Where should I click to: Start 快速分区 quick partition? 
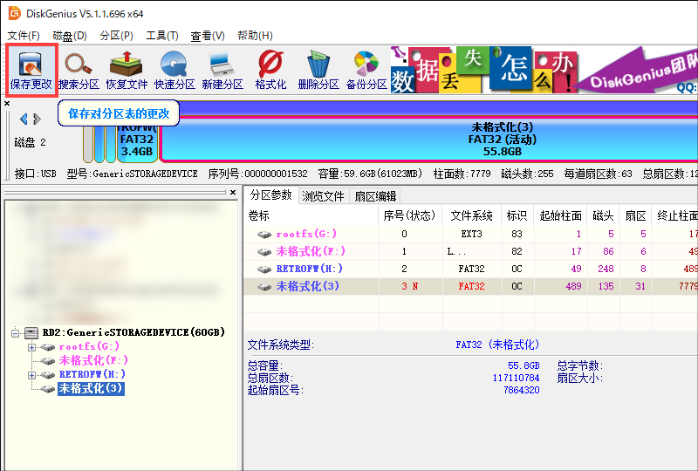click(x=174, y=71)
